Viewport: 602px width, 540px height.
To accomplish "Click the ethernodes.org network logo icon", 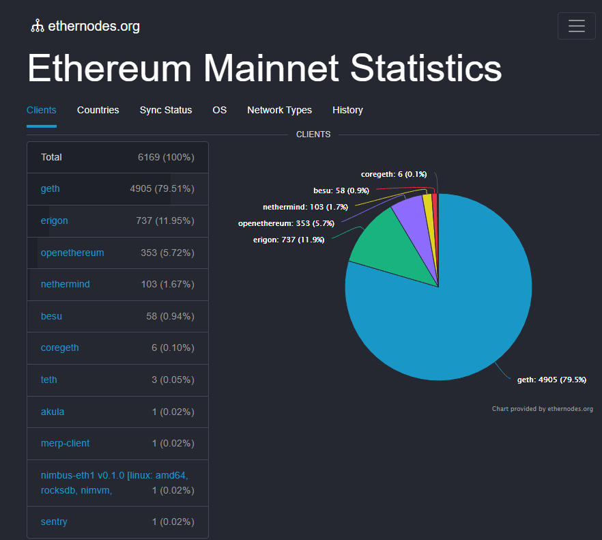I will (38, 26).
